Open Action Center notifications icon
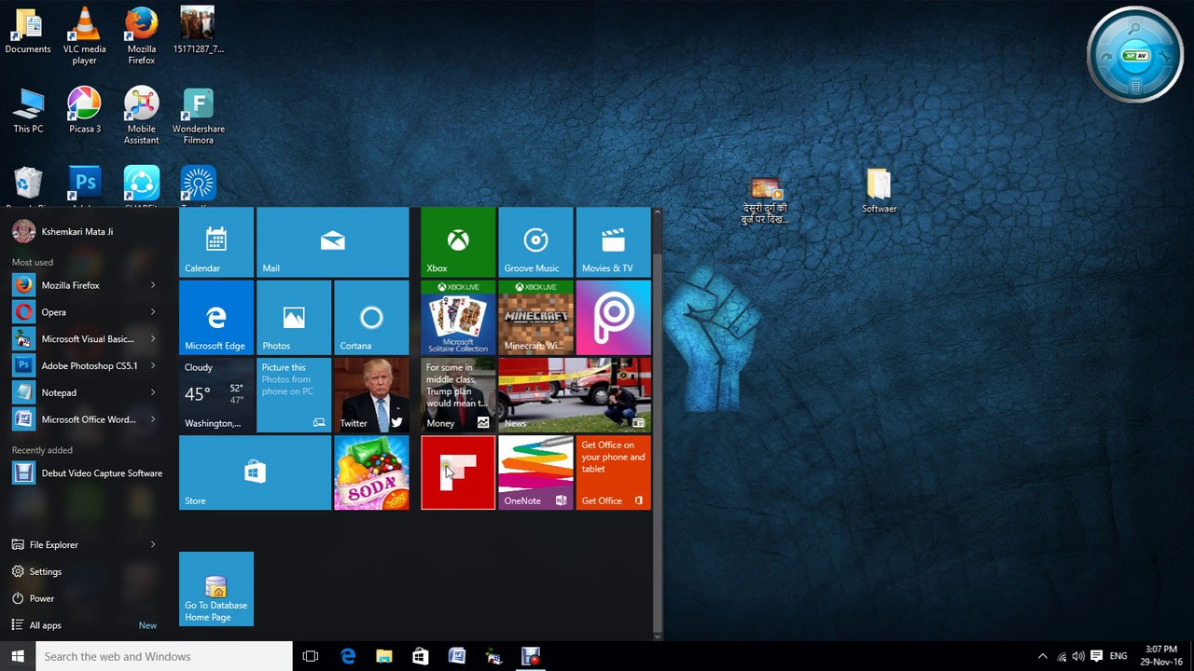This screenshot has height=671, width=1194. [x=1097, y=656]
